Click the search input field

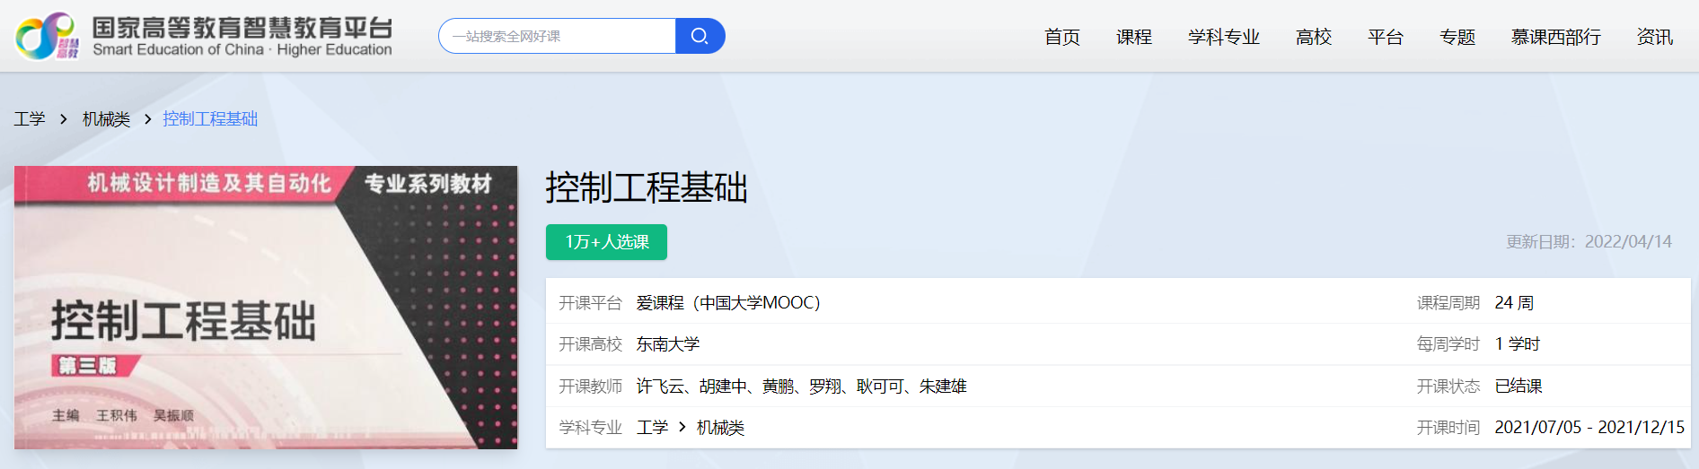(559, 36)
